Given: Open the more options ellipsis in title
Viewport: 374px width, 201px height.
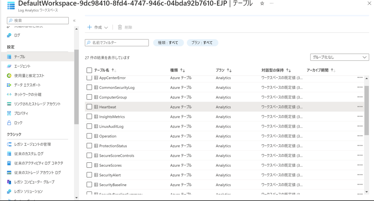Looking at the screenshot, I should coord(271,3).
